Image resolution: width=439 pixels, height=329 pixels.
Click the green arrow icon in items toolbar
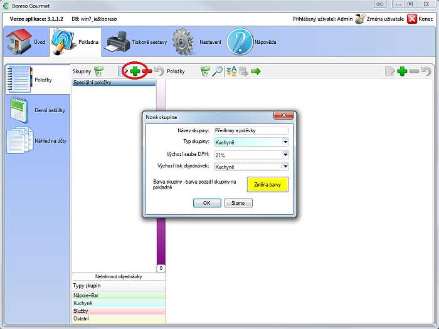[x=256, y=71]
